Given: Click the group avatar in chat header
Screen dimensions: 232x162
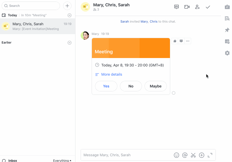Looking at the screenshot, I should (x=85, y=7).
